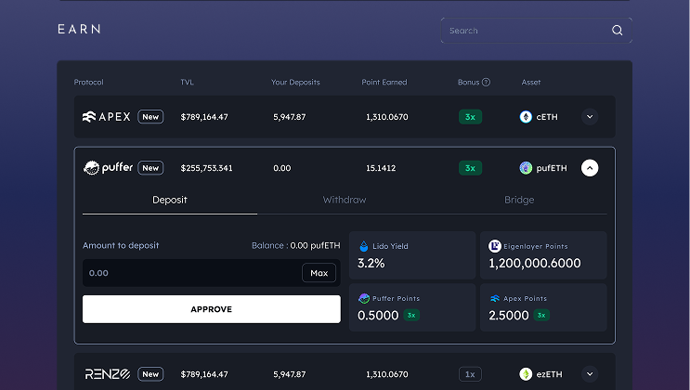The height and width of the screenshot is (390, 690).
Task: Click the APEX protocol logo
Action: 107,117
